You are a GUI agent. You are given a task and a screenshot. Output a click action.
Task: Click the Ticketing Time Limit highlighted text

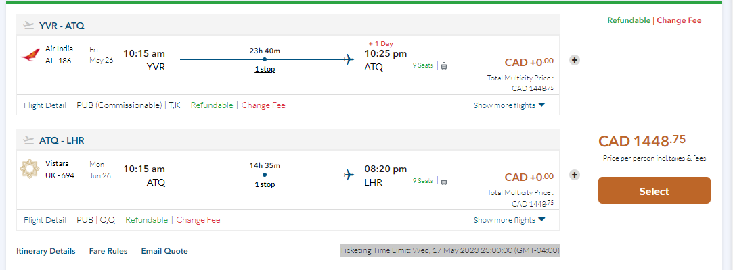(x=449, y=250)
